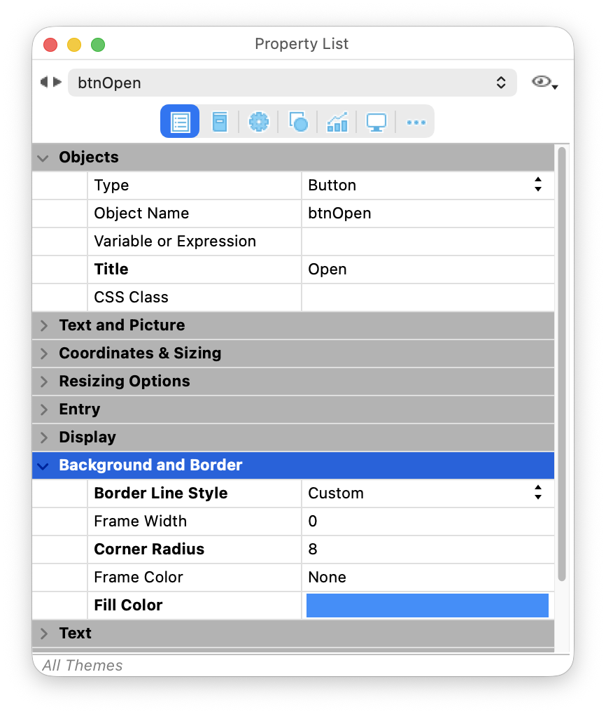This screenshot has height=714, width=606.
Task: Select the Corner Radius label
Action: [149, 549]
